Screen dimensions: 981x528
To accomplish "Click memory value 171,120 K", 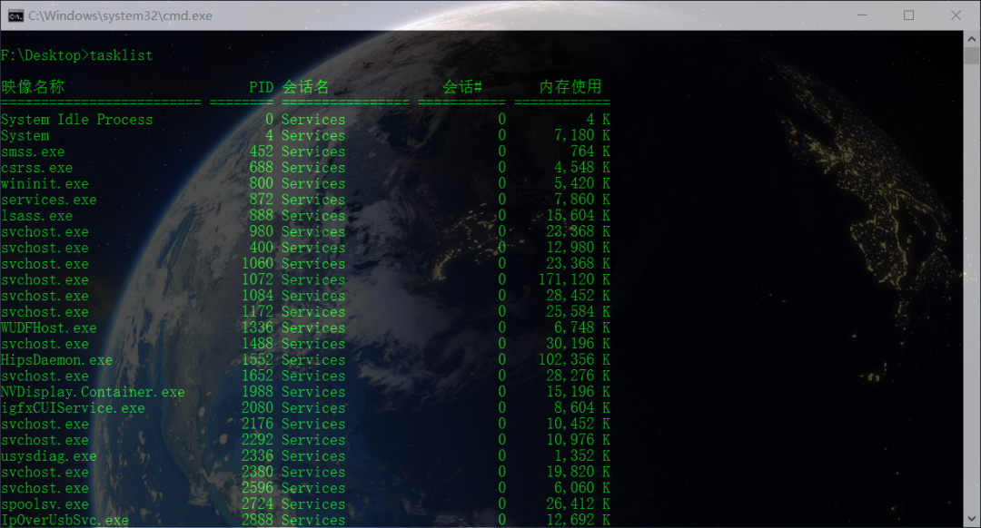I will tap(574, 280).
